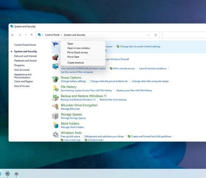Expand the address bar history dropdown
Image resolution: width=206 pixels, height=178 pixels.
(148, 35)
